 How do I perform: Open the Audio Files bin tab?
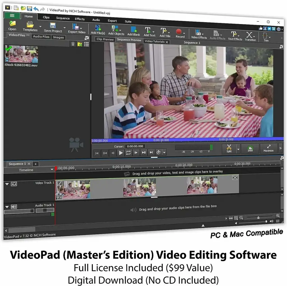(41, 36)
